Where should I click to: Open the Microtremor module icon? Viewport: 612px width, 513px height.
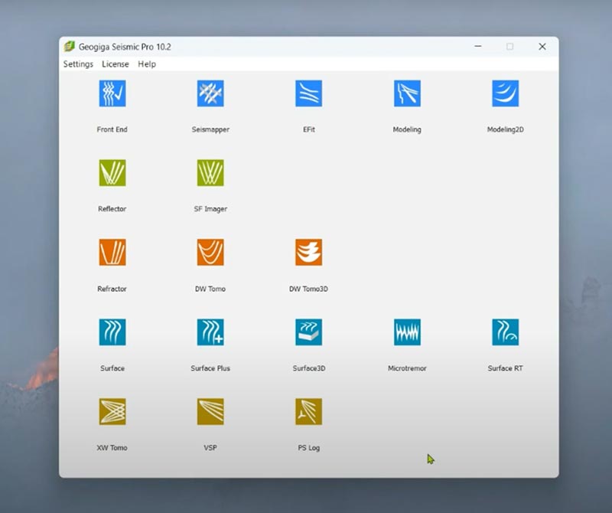(407, 332)
